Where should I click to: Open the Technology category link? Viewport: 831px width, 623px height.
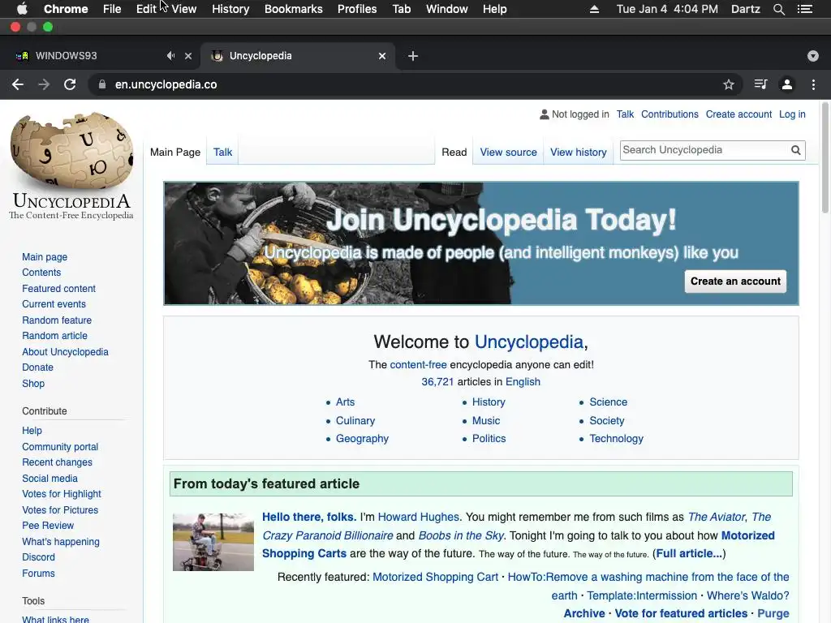[617, 439]
